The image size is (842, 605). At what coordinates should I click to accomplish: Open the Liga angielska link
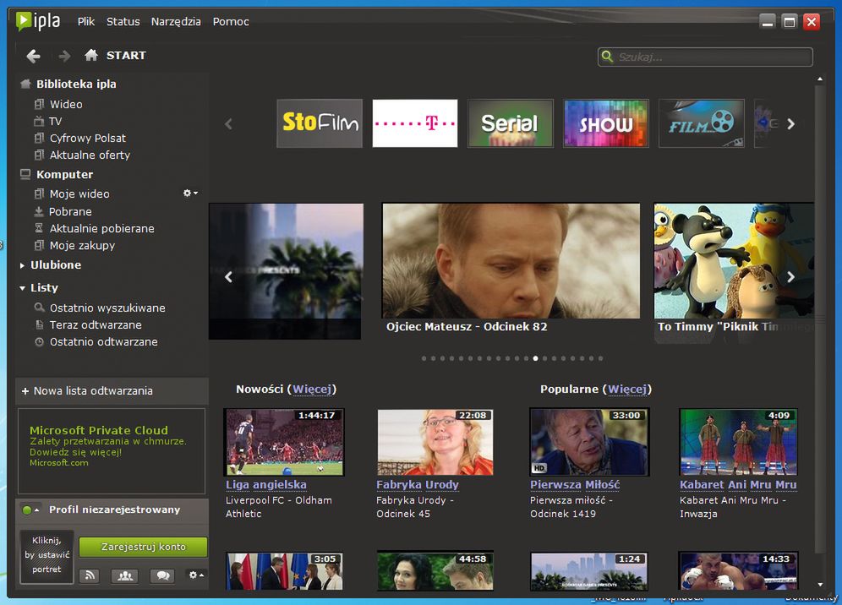pos(265,485)
